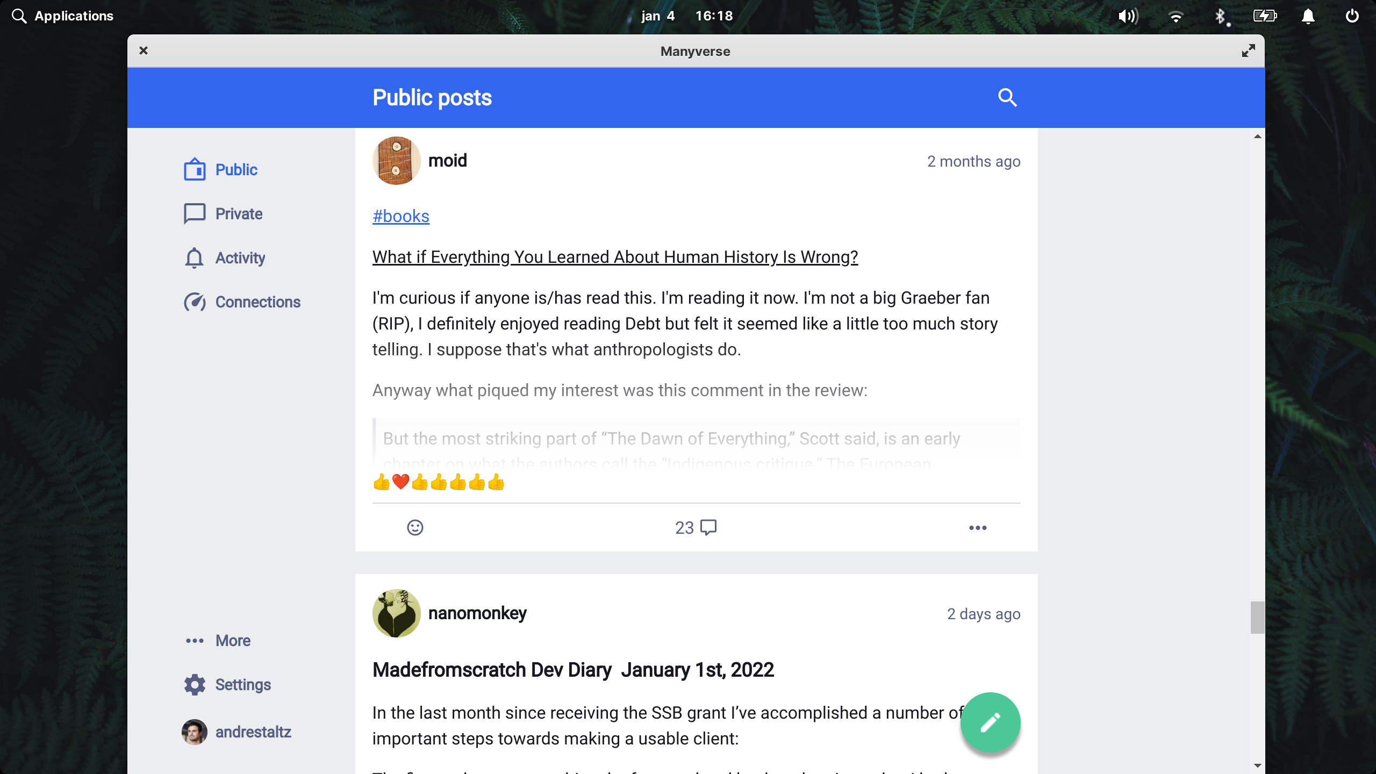Open Settings from the sidebar

point(227,684)
